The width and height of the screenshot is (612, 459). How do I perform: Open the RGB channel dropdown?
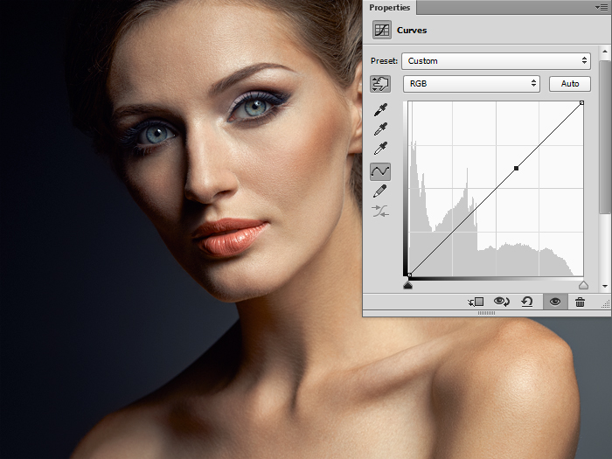(x=471, y=84)
